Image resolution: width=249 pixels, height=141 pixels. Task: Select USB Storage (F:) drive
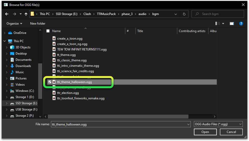(26, 109)
